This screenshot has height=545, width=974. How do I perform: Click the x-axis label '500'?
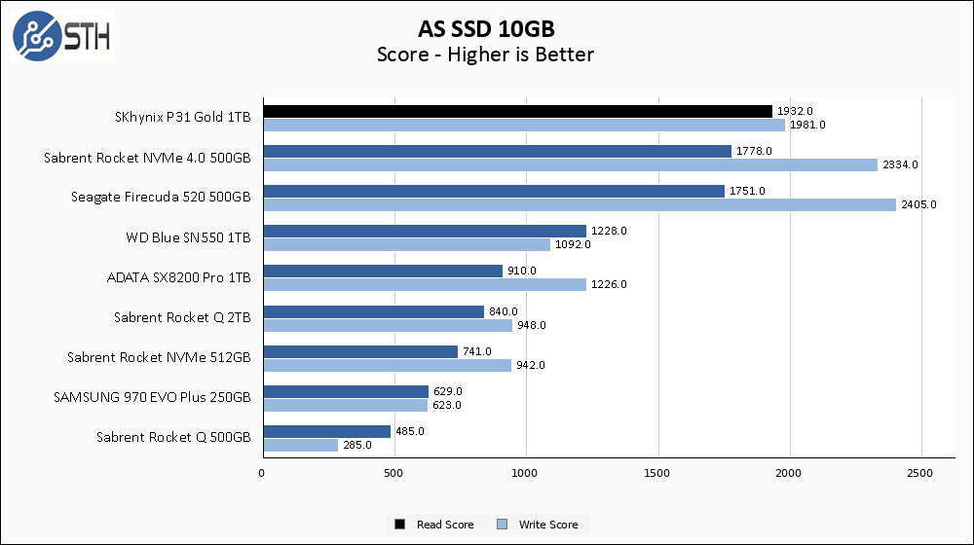[393, 473]
